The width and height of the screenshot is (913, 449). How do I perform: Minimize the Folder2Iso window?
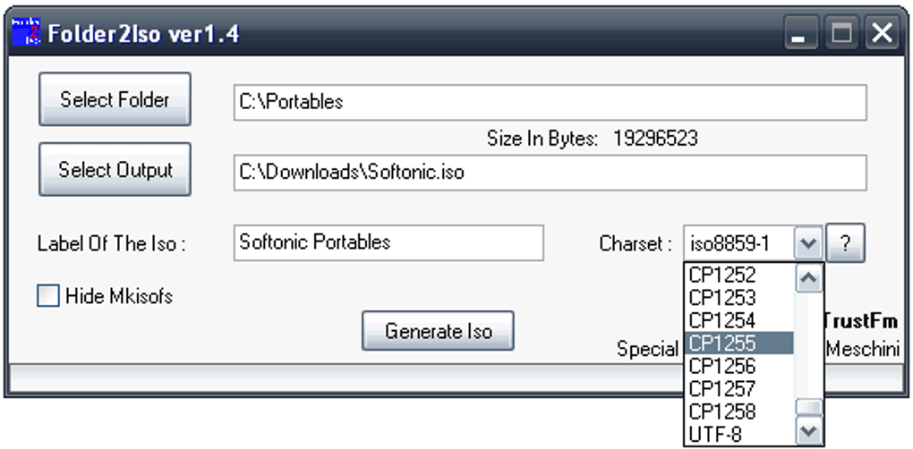[802, 32]
